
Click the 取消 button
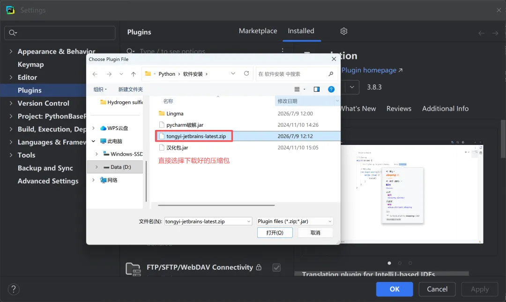(x=315, y=232)
